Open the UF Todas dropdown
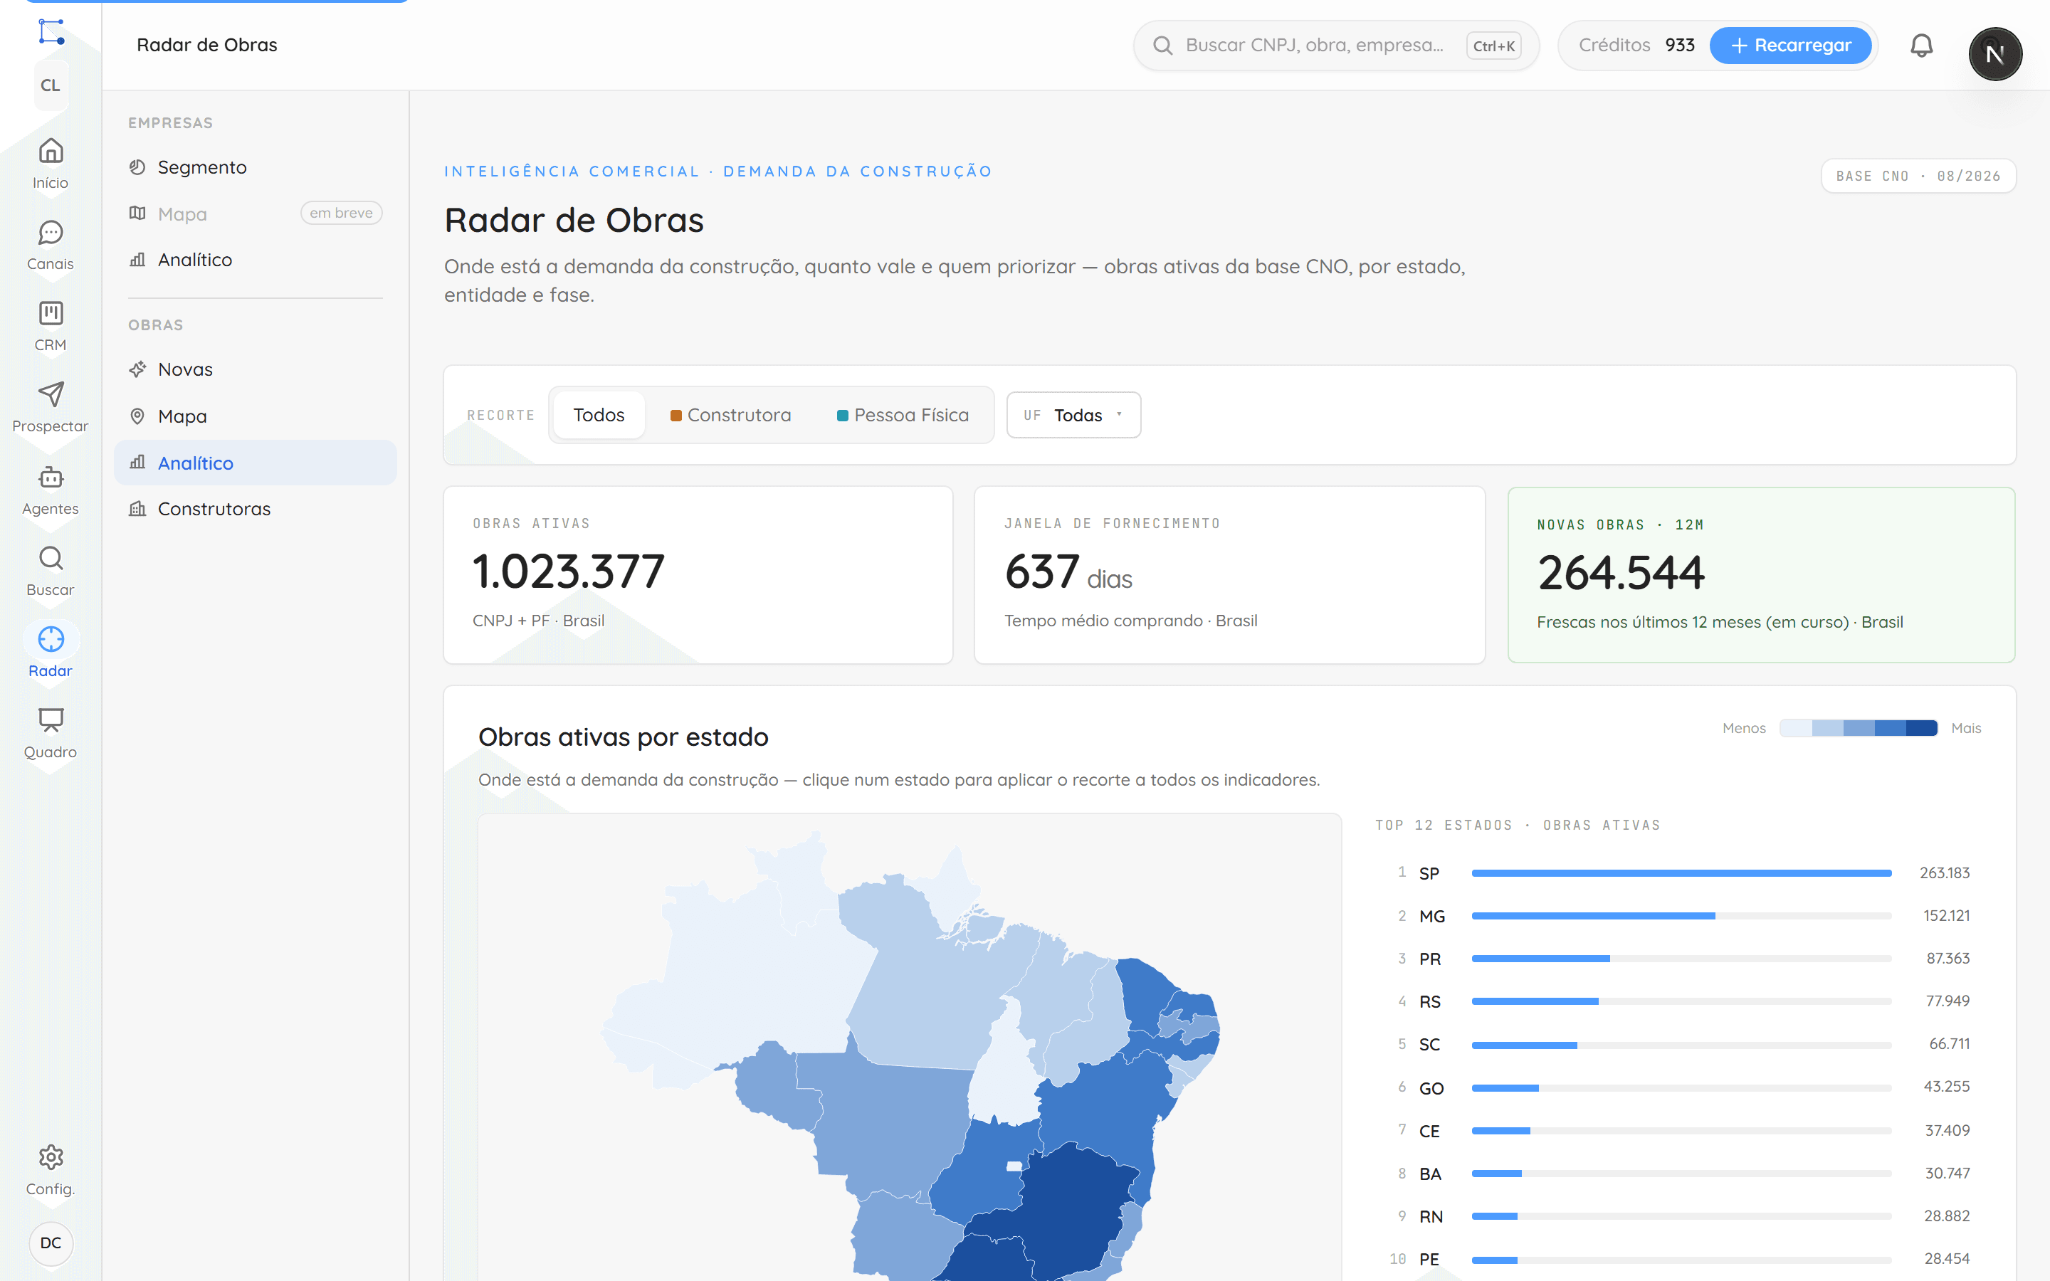Viewport: 2050px width, 1281px height. (1073, 415)
